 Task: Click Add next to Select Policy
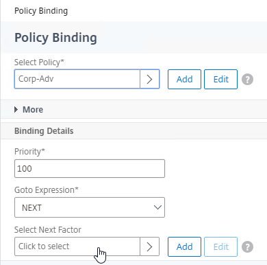point(184,79)
